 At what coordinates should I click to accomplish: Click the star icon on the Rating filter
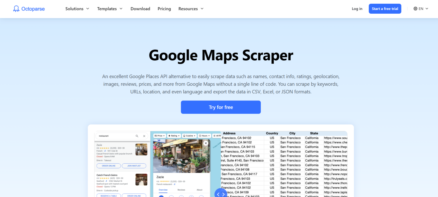169,136
